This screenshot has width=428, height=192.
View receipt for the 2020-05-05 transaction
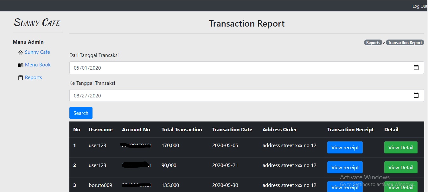[345, 147]
